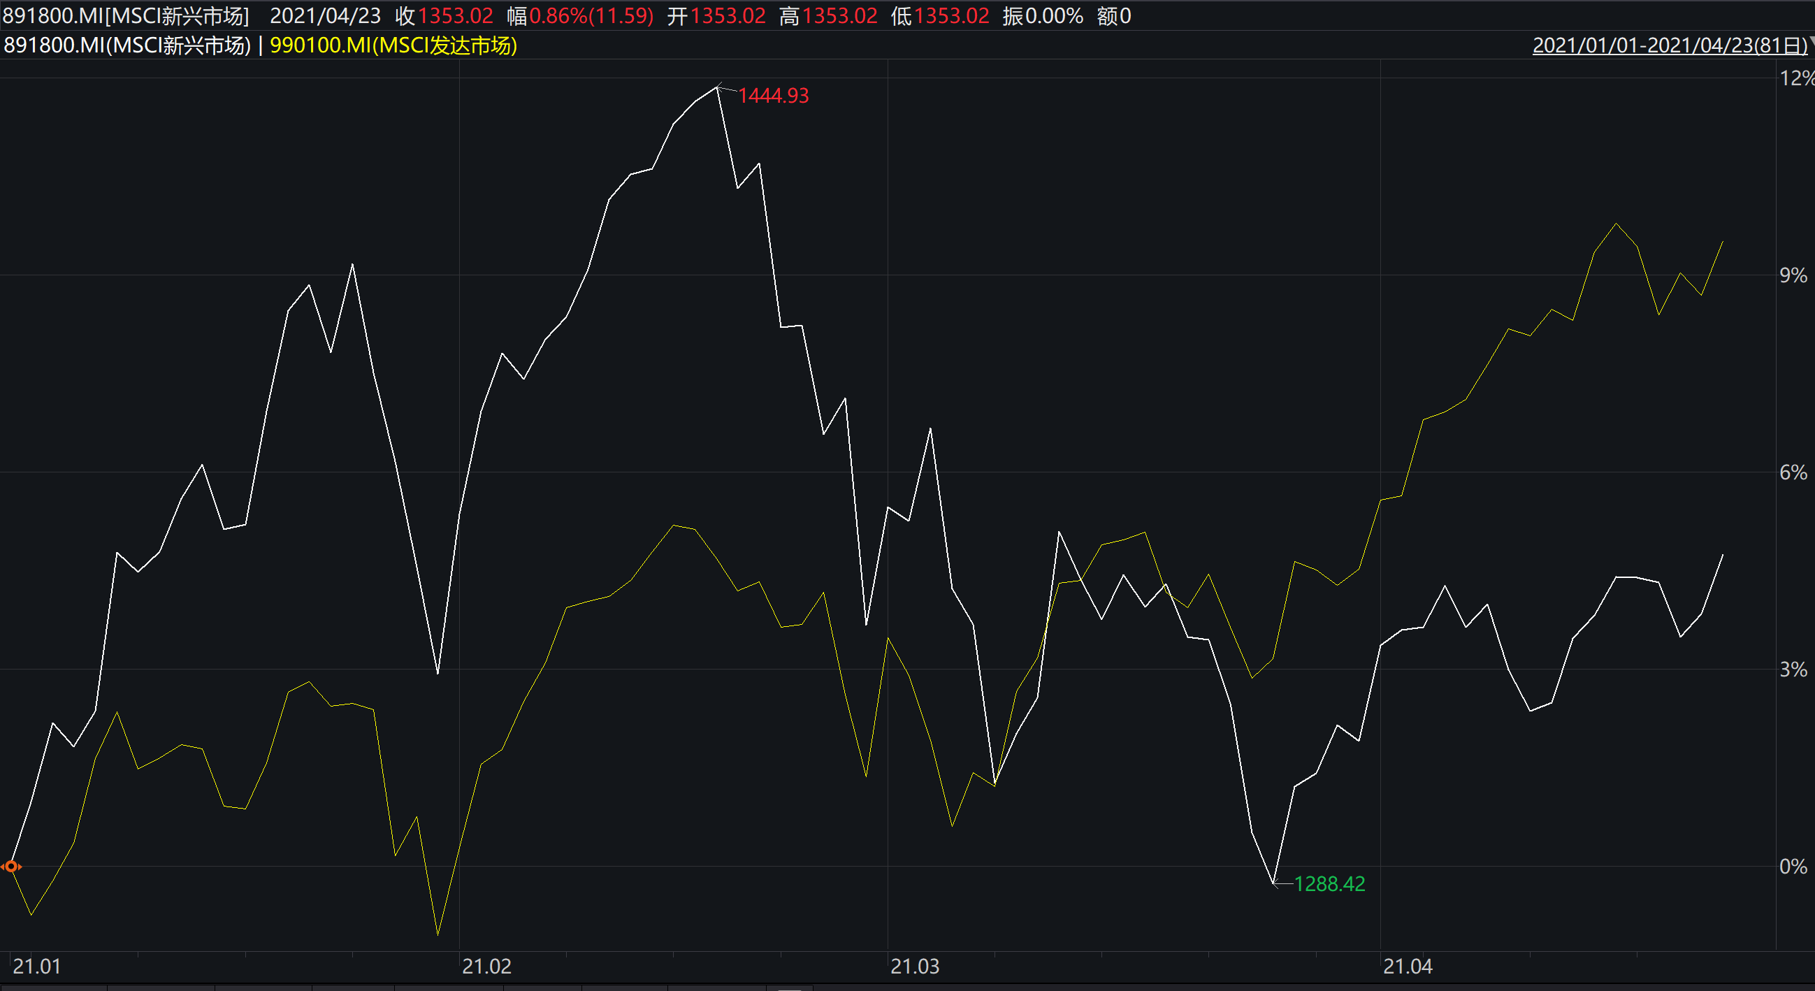This screenshot has width=1815, height=991.
Task: Click the 891800.MI[MSCI新兴市场] title text
Action: point(125,15)
